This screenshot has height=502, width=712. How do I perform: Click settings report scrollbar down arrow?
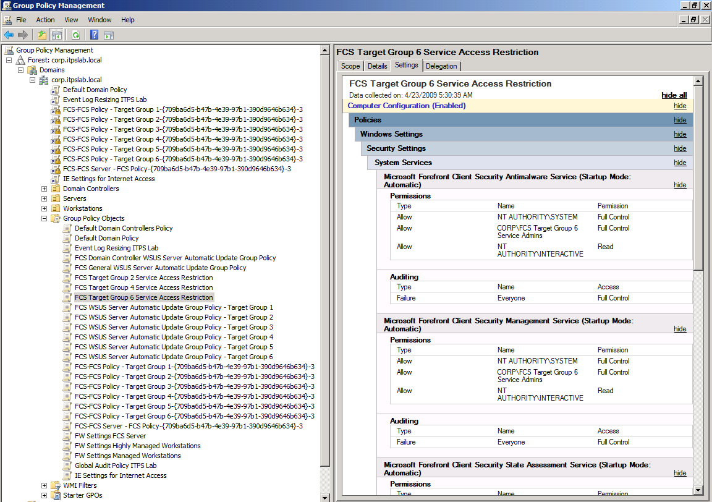coord(698,490)
